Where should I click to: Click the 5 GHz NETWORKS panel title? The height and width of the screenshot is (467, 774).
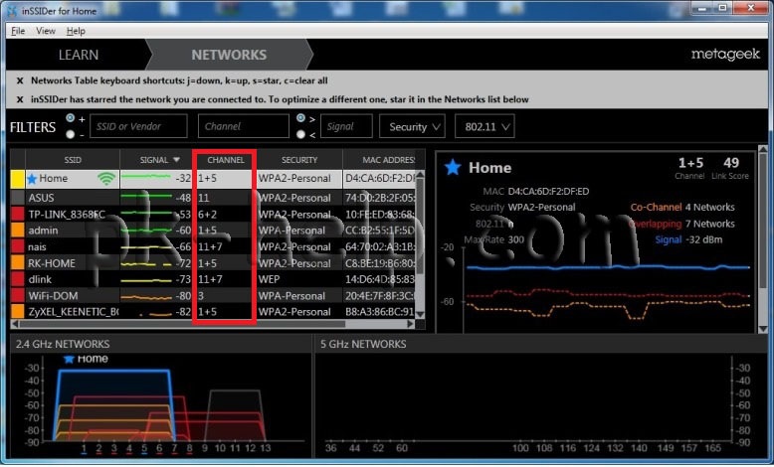[x=363, y=344]
